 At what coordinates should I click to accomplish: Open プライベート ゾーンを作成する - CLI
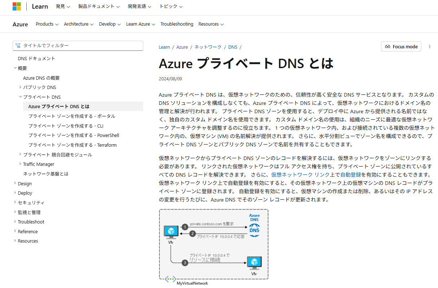point(66,126)
